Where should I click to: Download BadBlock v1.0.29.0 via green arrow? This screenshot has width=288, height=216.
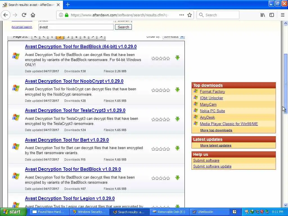click(x=177, y=178)
